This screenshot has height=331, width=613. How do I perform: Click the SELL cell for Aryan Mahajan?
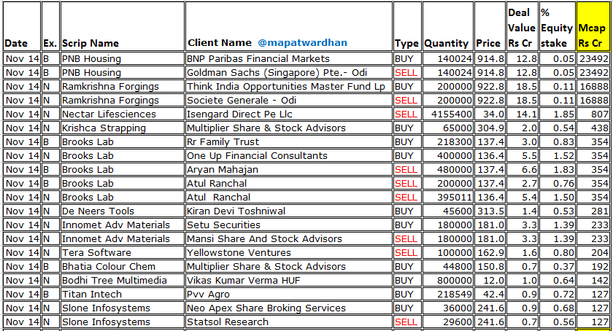[x=407, y=170]
